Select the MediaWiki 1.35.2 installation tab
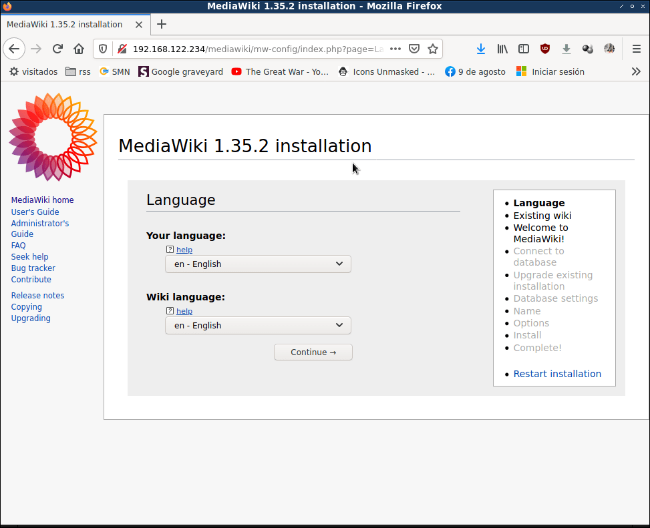 (x=75, y=25)
